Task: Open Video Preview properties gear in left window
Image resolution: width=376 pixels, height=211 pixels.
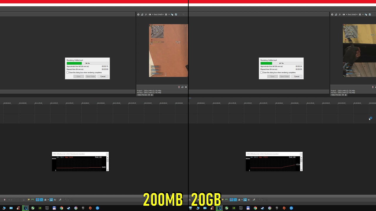Action: [138, 14]
